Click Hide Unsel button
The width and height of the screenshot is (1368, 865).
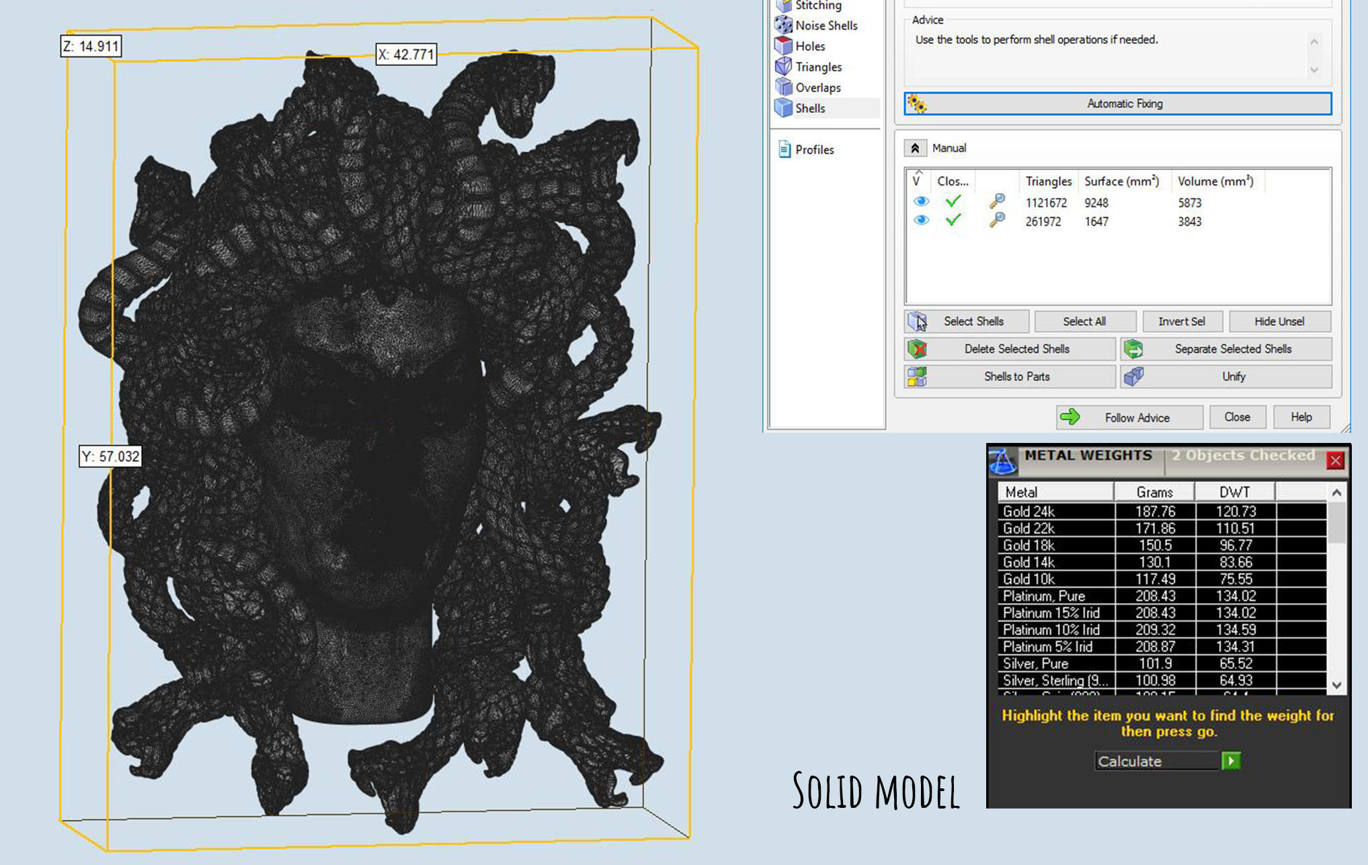pos(1279,321)
